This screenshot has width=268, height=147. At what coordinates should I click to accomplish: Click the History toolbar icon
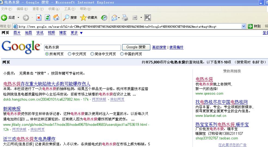point(104,18)
